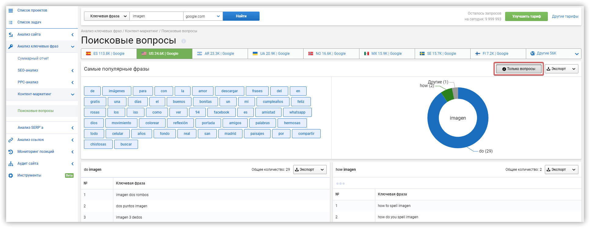Open Экспорт dropdown in do imagen table
This screenshot has width=590, height=228.
coord(310,170)
